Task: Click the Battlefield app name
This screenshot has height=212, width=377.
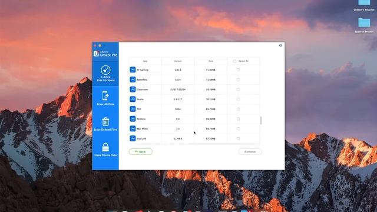Action: (x=142, y=79)
